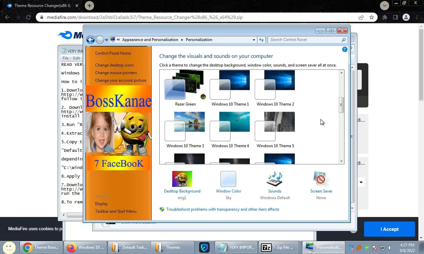Open Change desktop icons link
Screen dimensions: 424x254
point(115,65)
